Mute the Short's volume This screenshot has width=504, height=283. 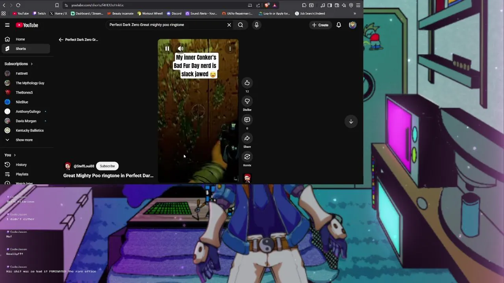pyautogui.click(x=180, y=49)
